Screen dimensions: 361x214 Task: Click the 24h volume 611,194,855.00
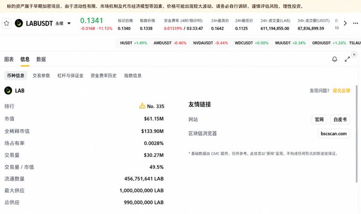[x=275, y=29]
